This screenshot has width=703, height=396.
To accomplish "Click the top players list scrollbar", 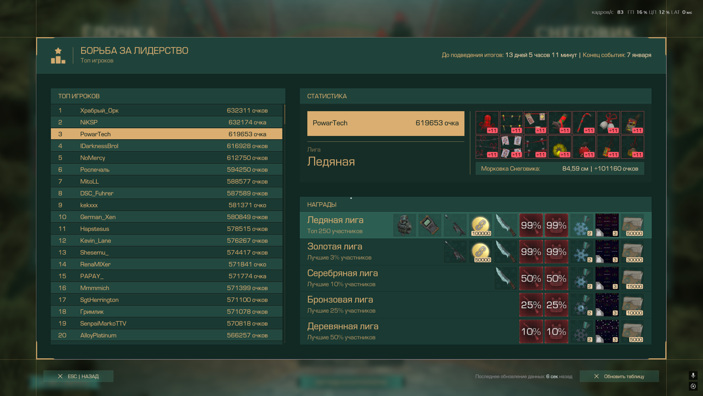I will 285,114.
